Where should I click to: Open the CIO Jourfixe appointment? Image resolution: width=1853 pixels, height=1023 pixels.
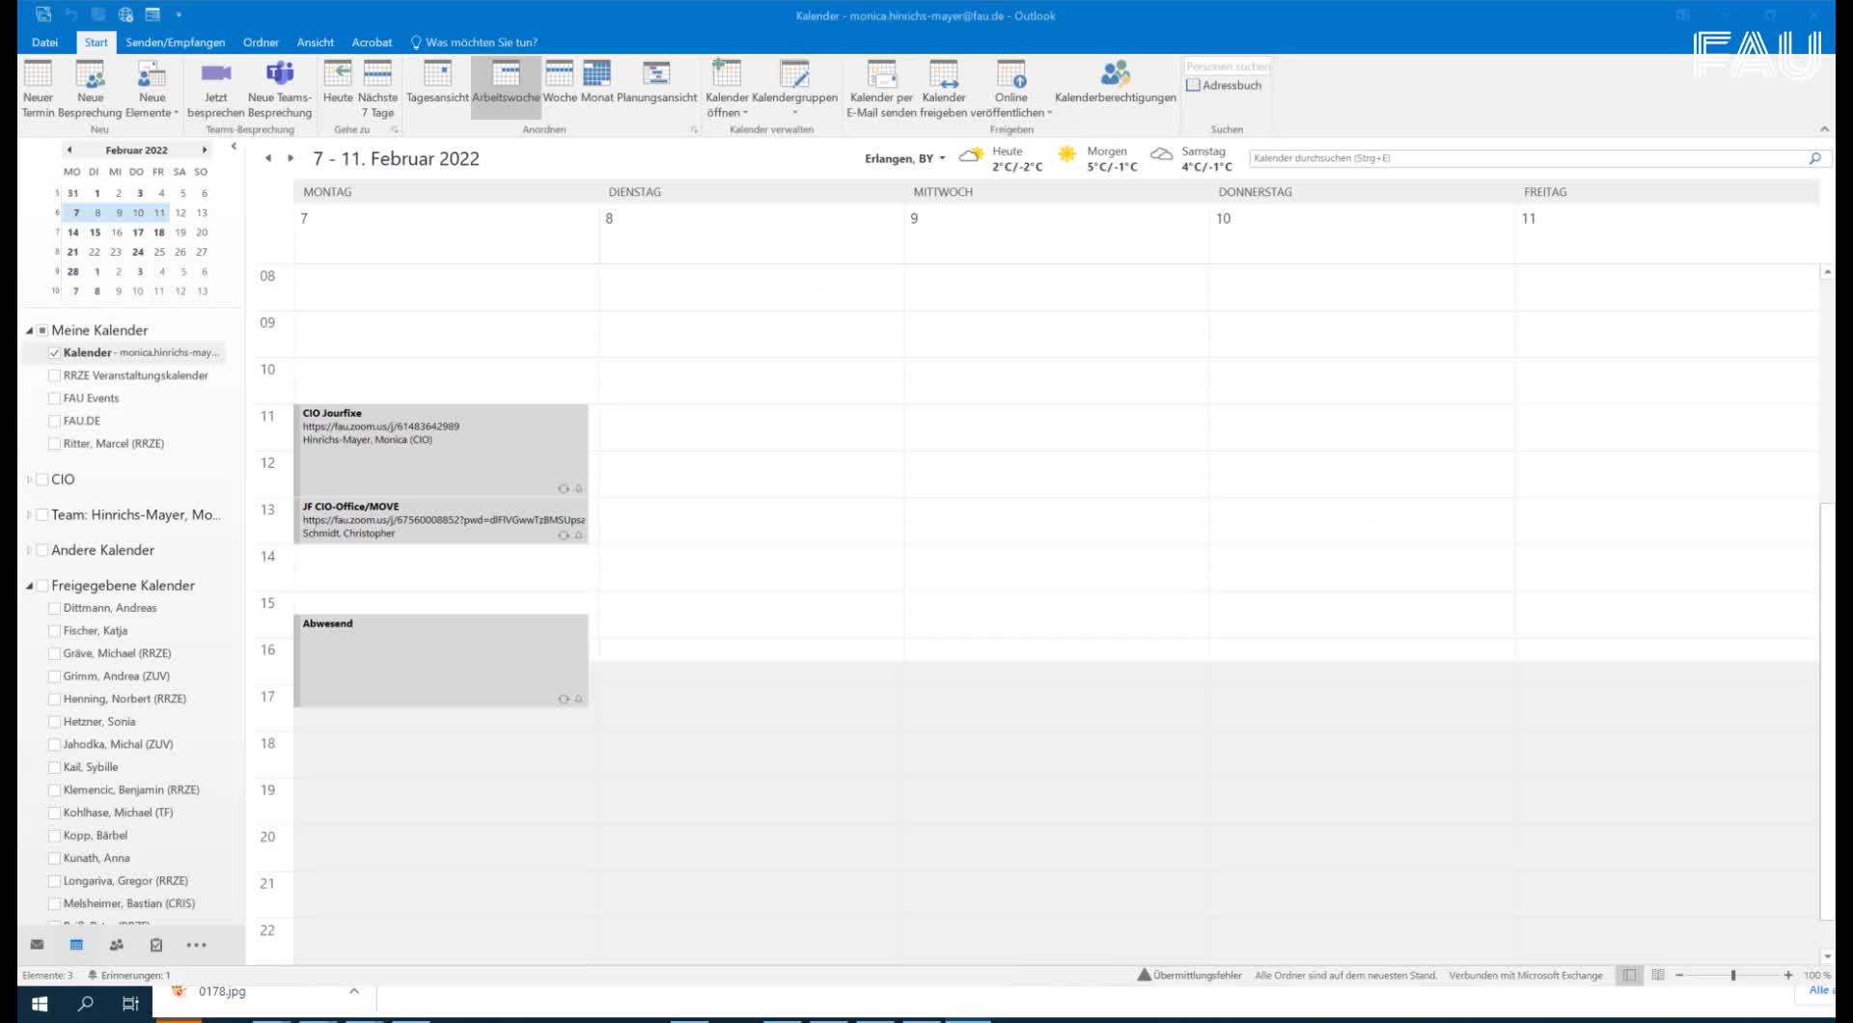[440, 449]
